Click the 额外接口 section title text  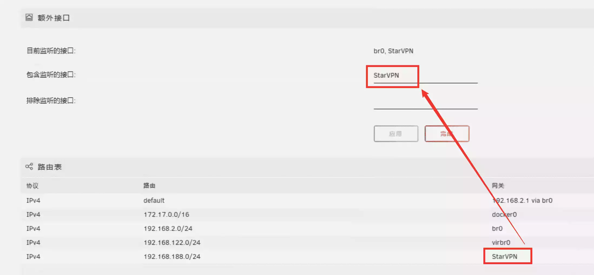[x=54, y=18]
